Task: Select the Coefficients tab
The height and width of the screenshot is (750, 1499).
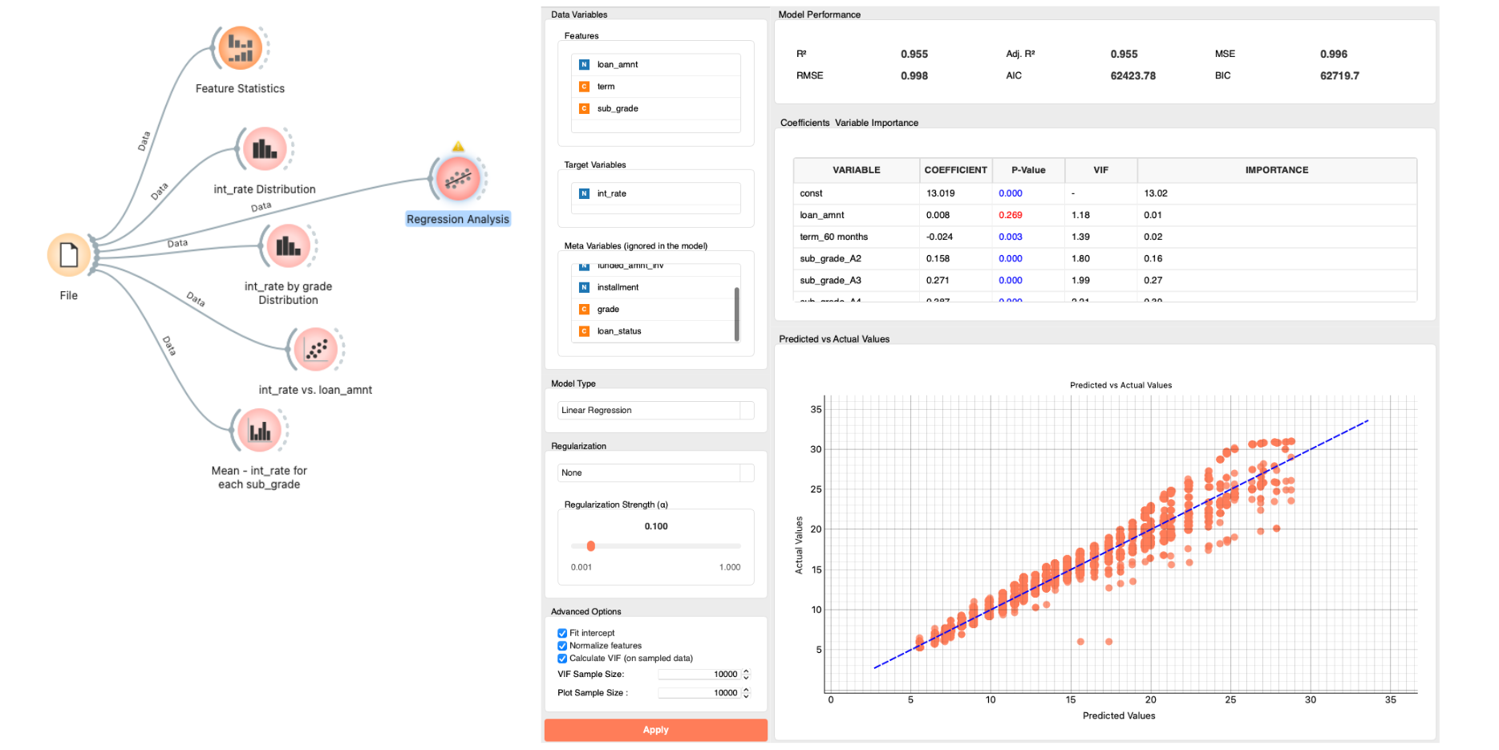Action: (x=804, y=123)
